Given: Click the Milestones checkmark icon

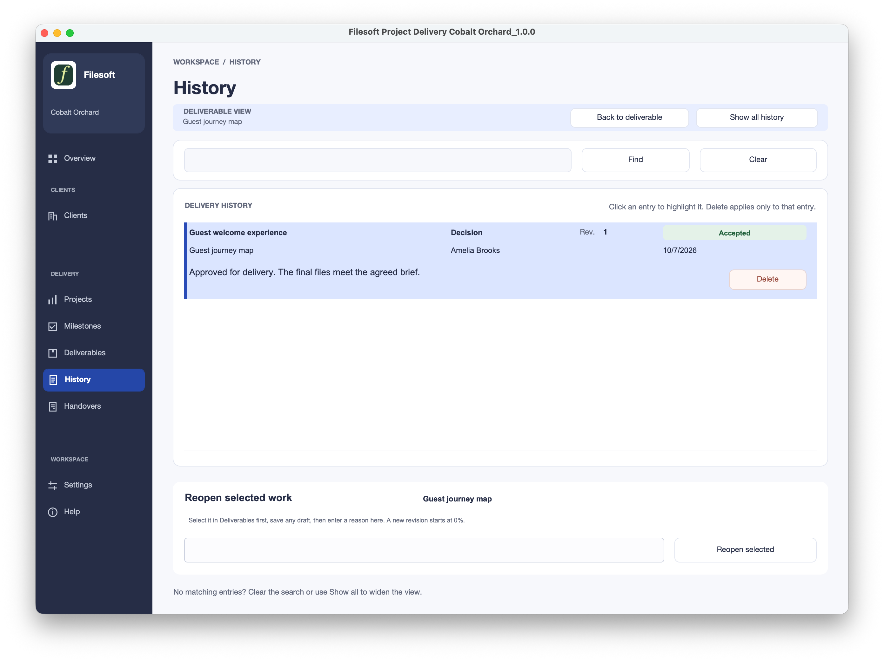Looking at the screenshot, I should pyautogui.click(x=53, y=326).
